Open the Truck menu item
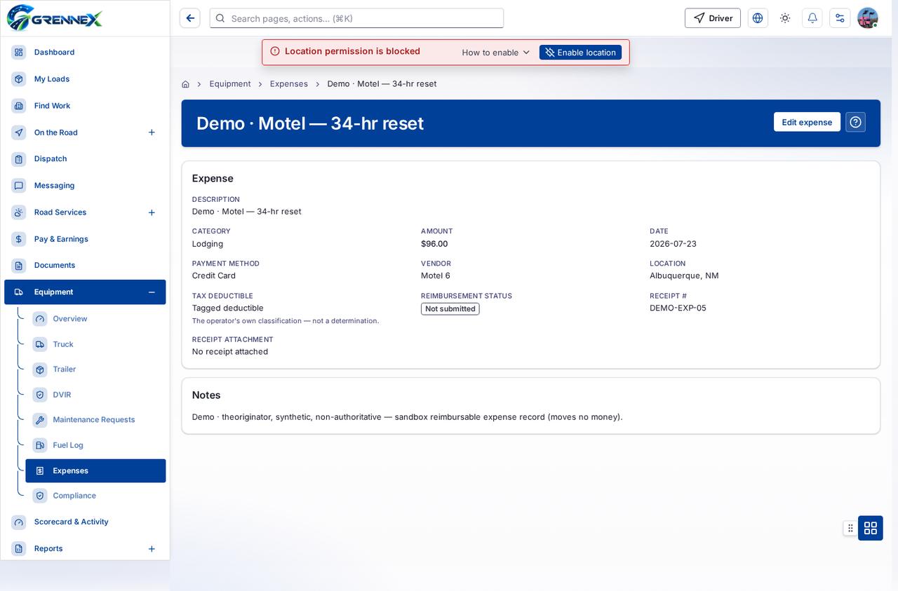898x591 pixels. [x=95, y=344]
